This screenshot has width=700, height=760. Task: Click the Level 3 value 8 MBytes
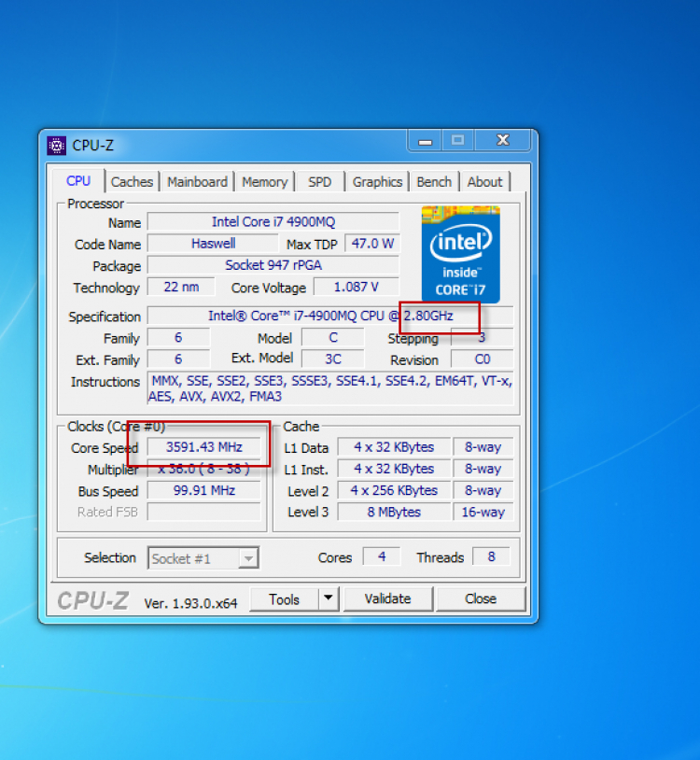coord(394,512)
